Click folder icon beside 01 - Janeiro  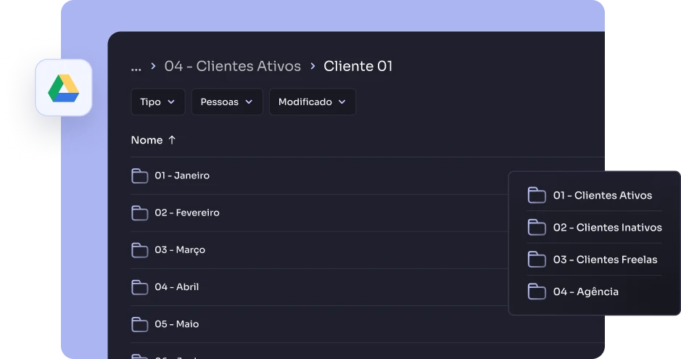139,176
